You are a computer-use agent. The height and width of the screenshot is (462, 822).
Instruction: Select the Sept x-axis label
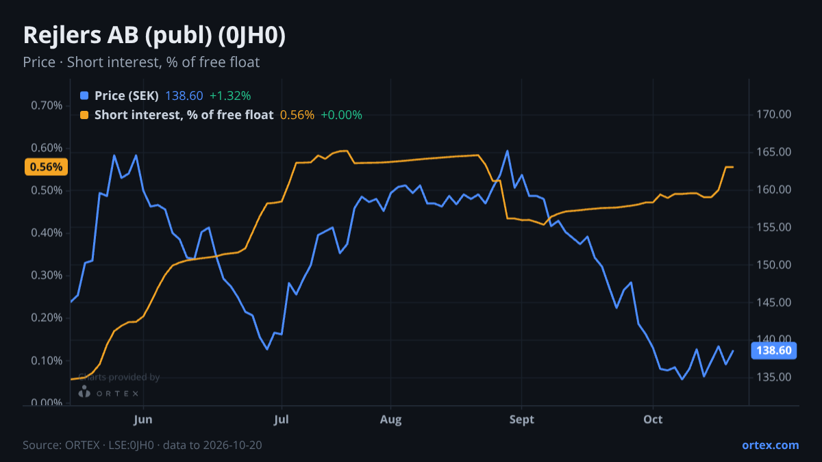point(521,420)
